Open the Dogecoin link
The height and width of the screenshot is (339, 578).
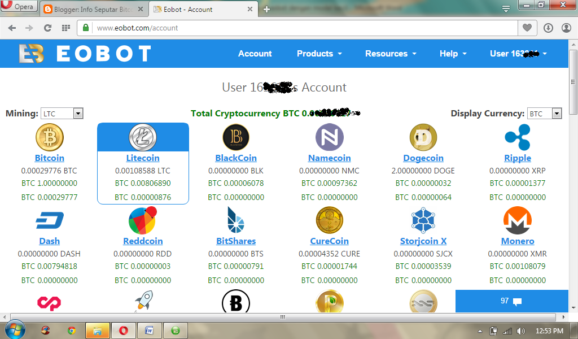(423, 158)
